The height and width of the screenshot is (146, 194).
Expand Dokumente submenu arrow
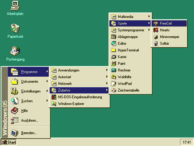point(47,81)
